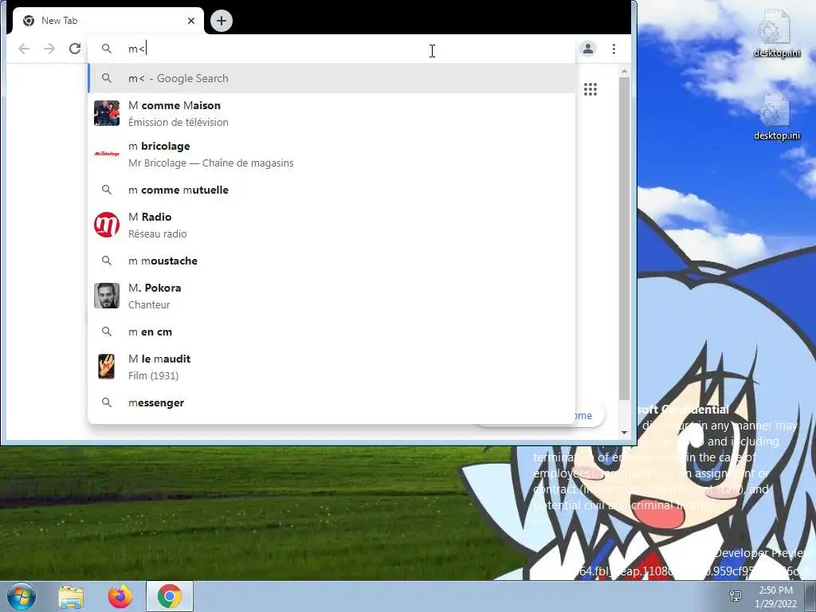Select the lower desktop.ini desktop icon
Screen dimensions: 816x612
tap(776, 117)
